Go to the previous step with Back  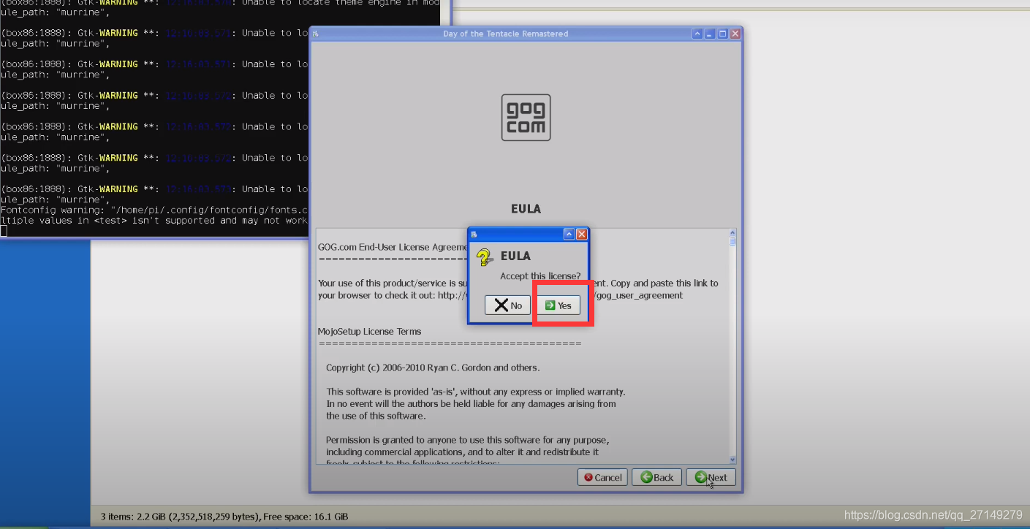coord(657,477)
